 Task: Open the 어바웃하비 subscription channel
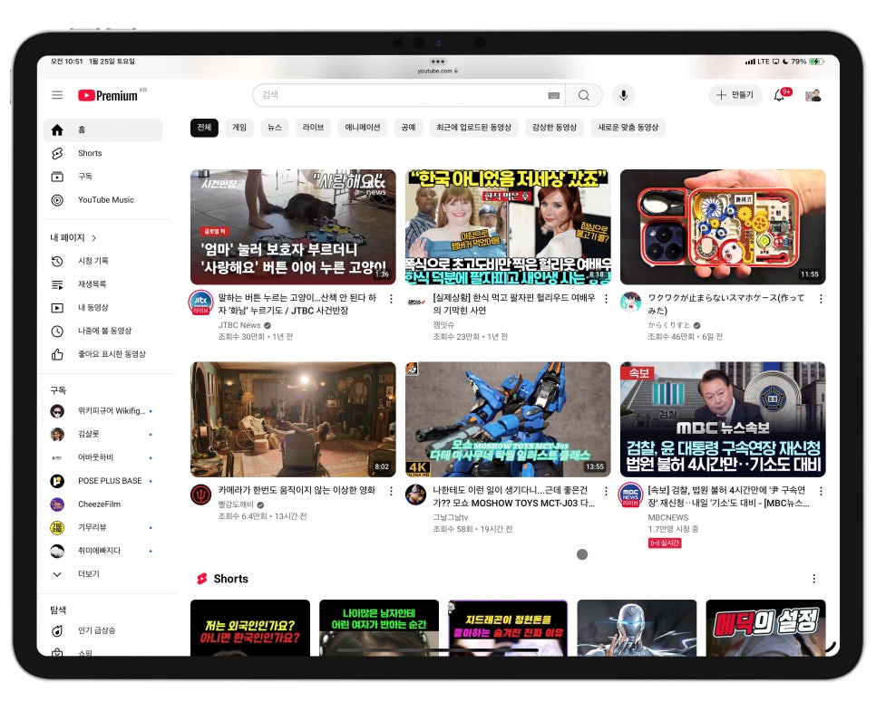(x=102, y=457)
